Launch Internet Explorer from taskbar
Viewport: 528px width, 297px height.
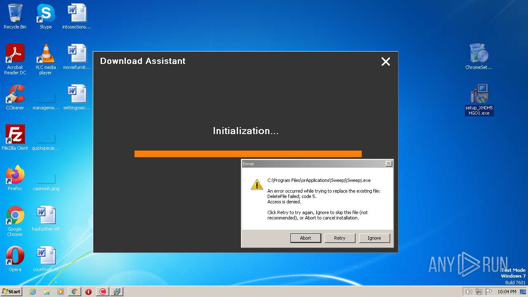click(x=33, y=292)
